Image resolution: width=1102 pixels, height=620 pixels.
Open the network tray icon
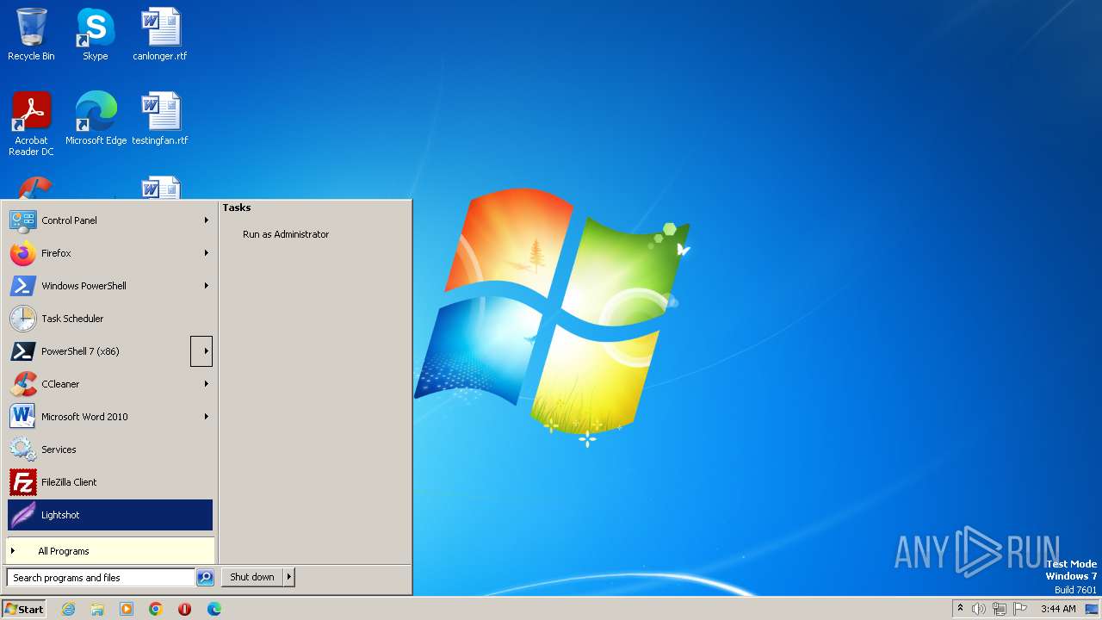click(x=1000, y=609)
